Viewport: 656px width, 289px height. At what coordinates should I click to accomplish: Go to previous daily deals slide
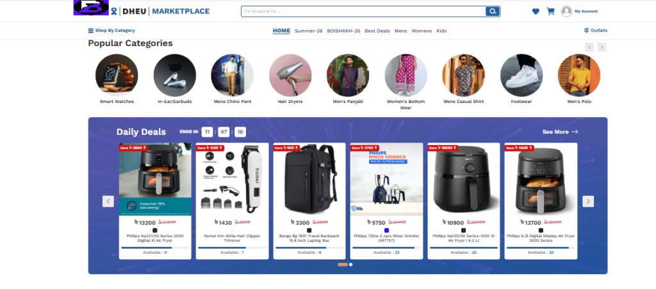pos(108,201)
